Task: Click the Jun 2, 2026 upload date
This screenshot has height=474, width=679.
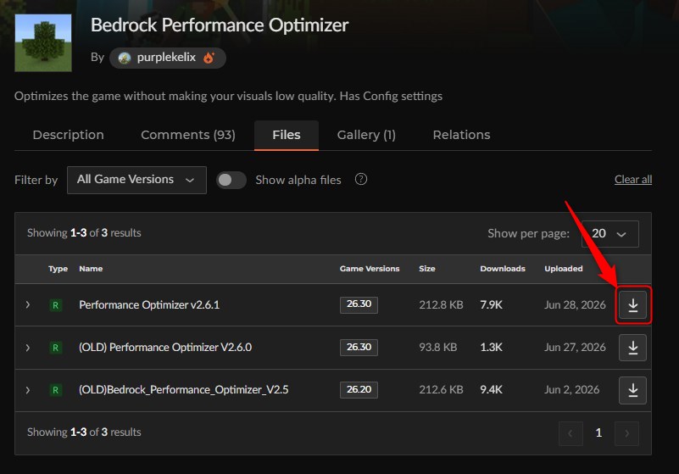Action: [571, 389]
